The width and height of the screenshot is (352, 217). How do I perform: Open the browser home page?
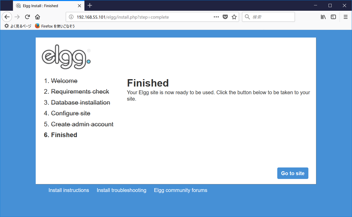37,17
